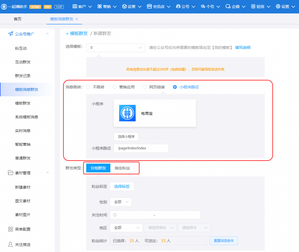Click the 素材管理 folder icon
This screenshot has width=299, height=252.
tap(11, 173)
